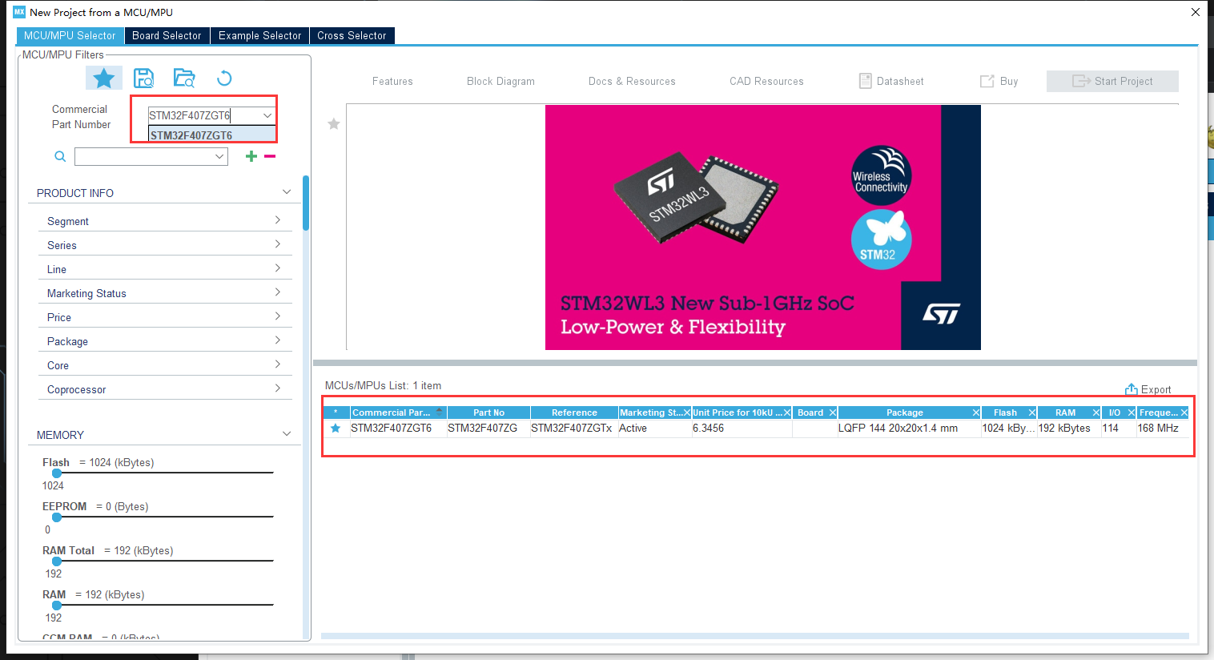
Task: Add filter with green plus icon
Action: (251, 156)
